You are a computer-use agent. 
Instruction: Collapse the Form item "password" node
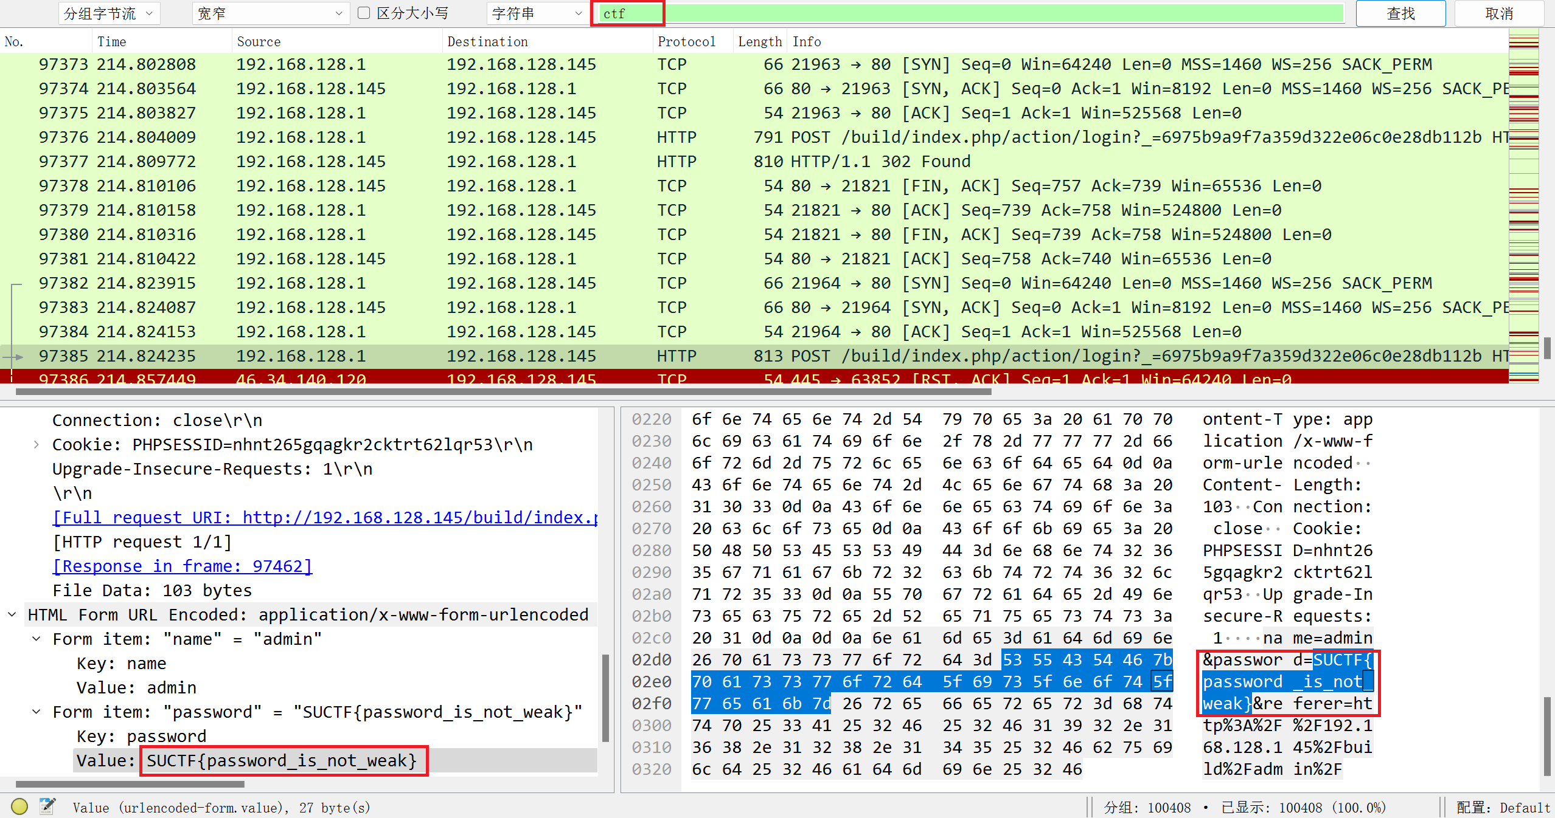[x=37, y=712]
